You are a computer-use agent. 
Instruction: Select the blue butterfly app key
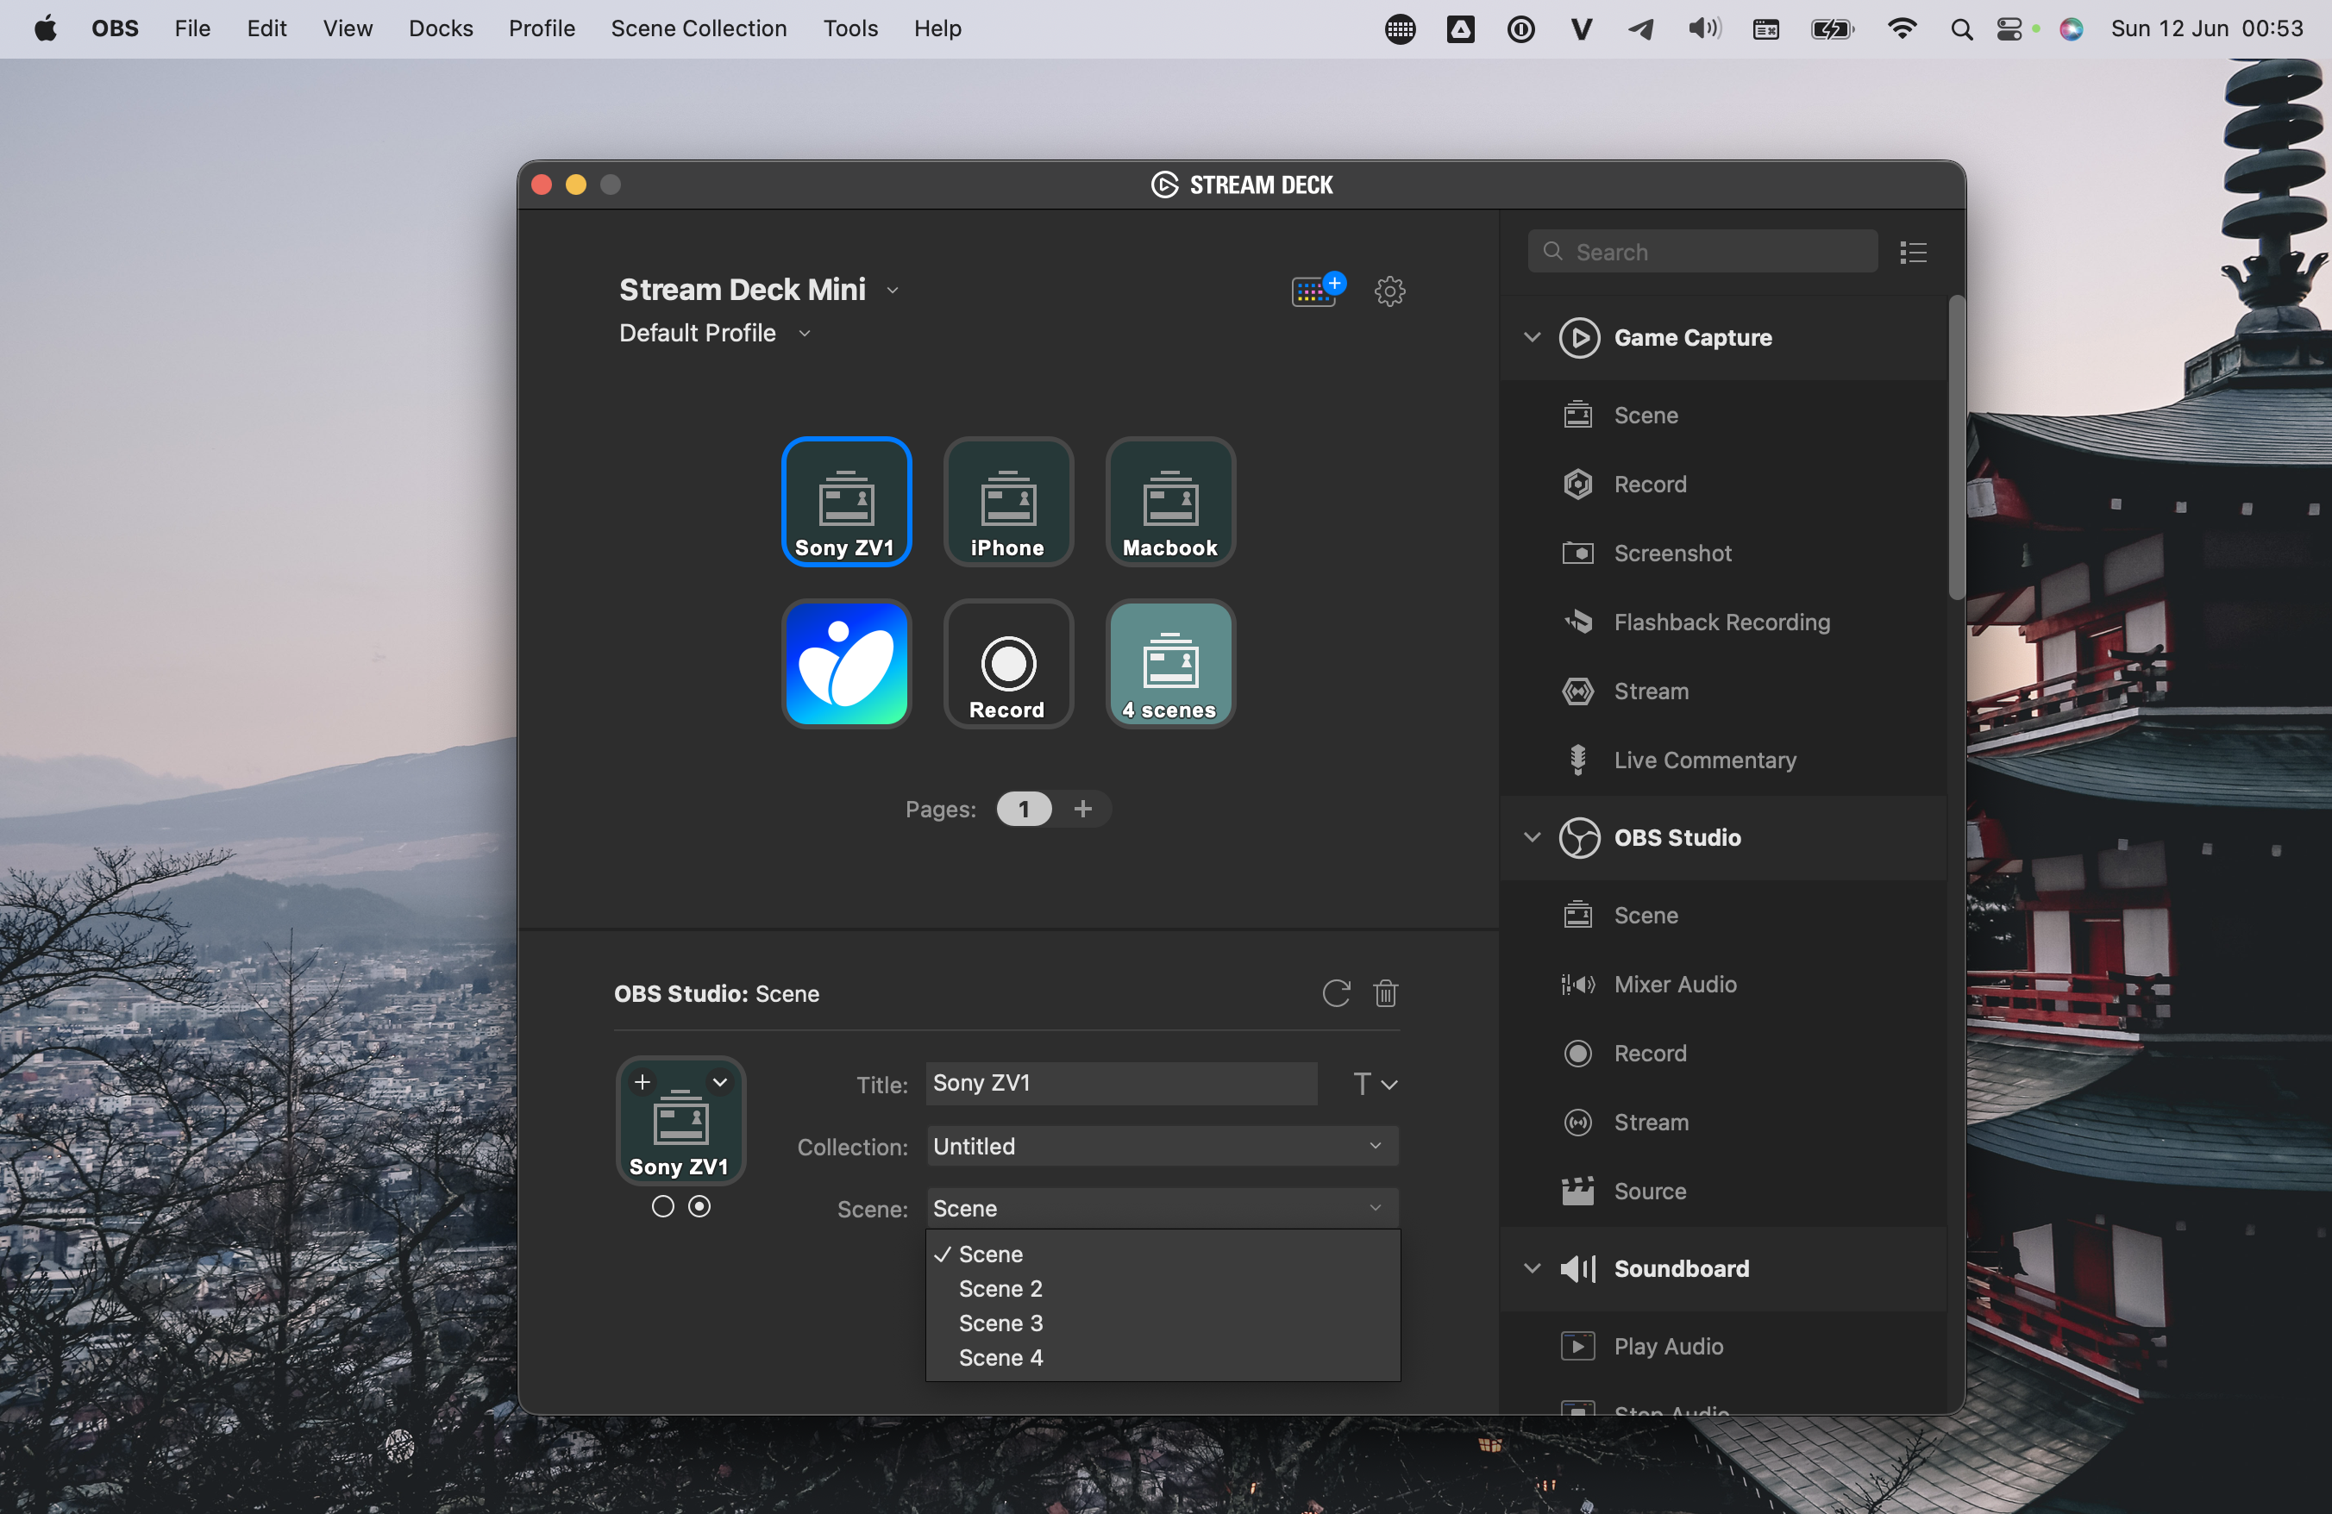click(845, 664)
